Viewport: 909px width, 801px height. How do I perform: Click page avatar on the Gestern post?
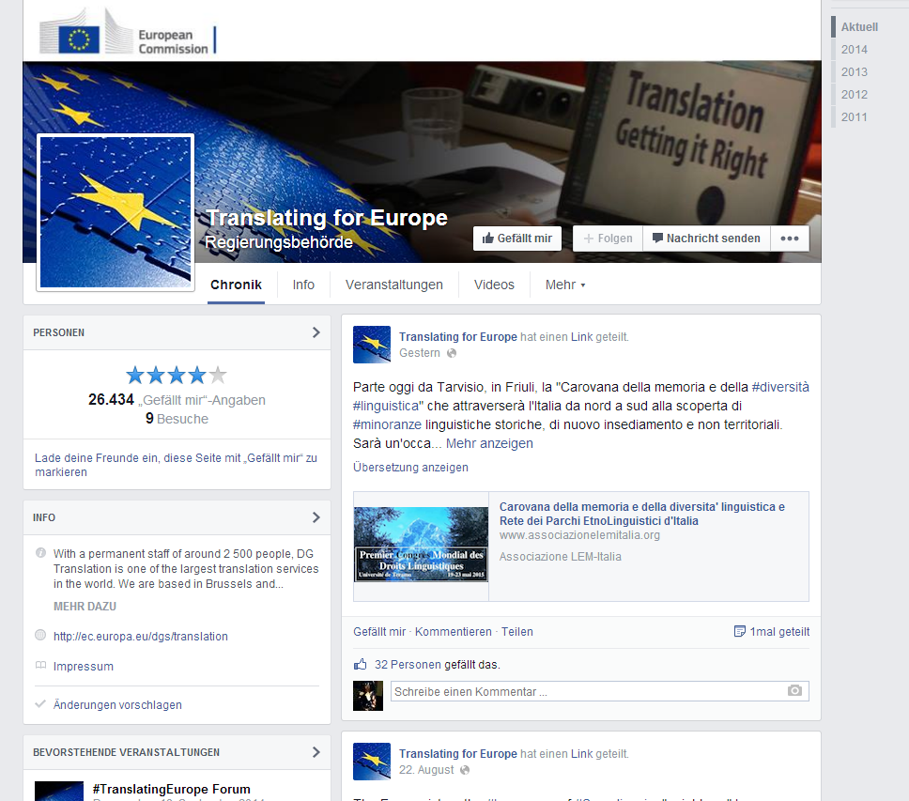coord(372,345)
